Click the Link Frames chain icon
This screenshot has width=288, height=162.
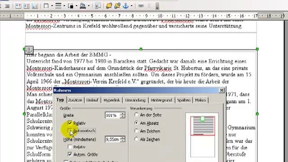pyautogui.click(x=141, y=6)
